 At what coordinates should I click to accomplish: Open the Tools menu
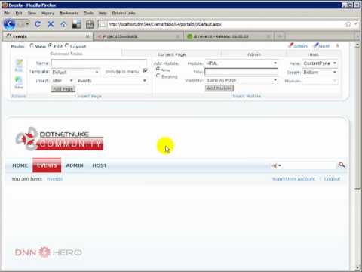tap(89, 13)
